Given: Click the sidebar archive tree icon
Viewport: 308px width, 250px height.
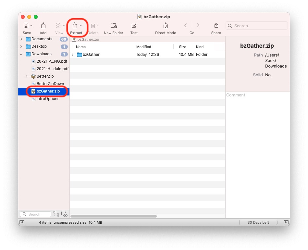Looking at the screenshot, I should [x=56, y=214].
